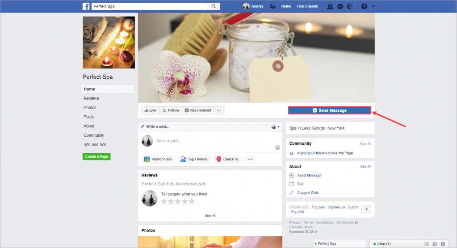The image size is (457, 248).
Task: Open the Community sidebar section
Action: click(94, 135)
